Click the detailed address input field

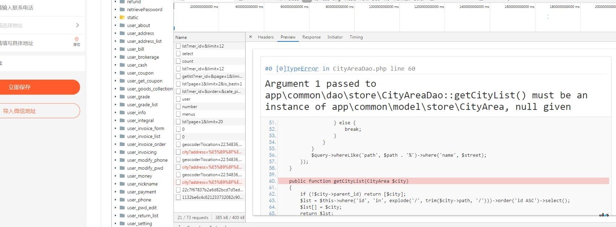pos(34,43)
